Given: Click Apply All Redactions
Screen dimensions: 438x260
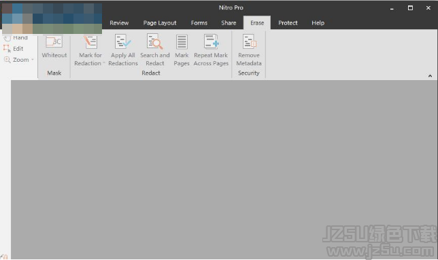Looking at the screenshot, I should [123, 50].
